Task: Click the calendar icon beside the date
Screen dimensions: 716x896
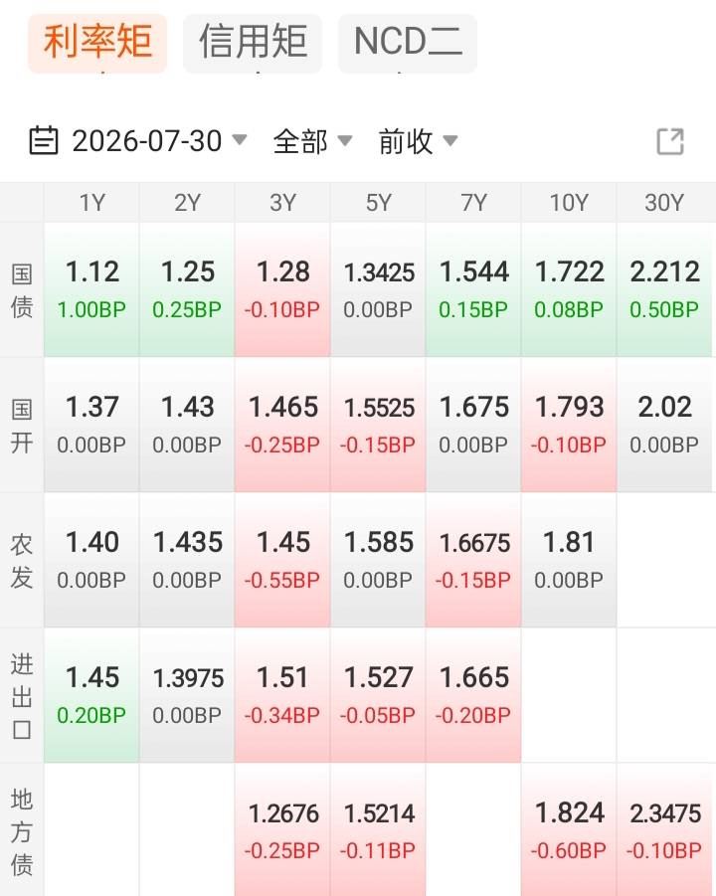Action: click(x=44, y=140)
